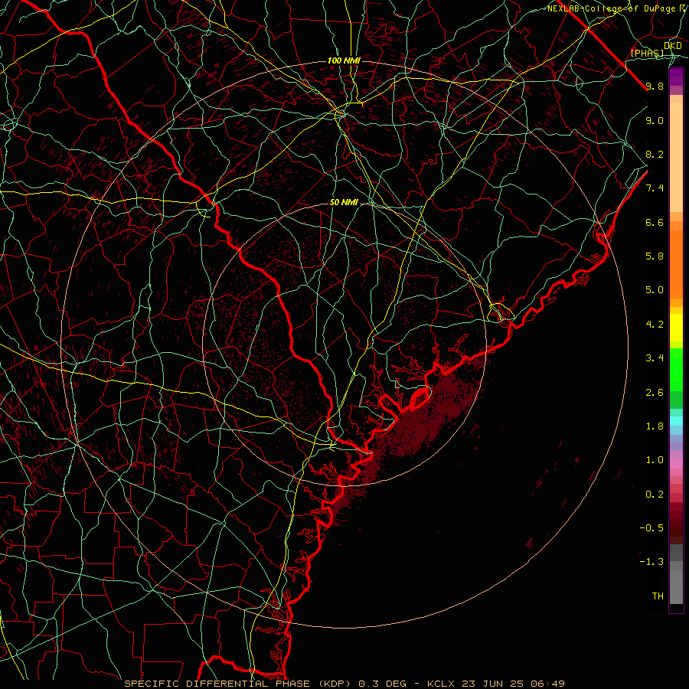Image resolution: width=689 pixels, height=689 pixels.
Task: Click the 9.0 scale value
Action: tap(655, 120)
